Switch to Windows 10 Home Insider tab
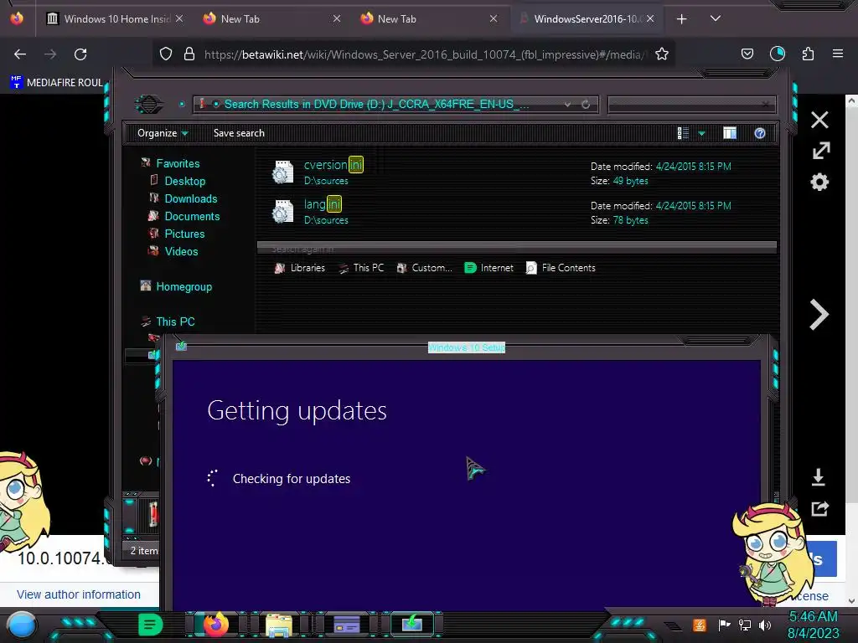This screenshot has width=858, height=643. click(x=114, y=19)
